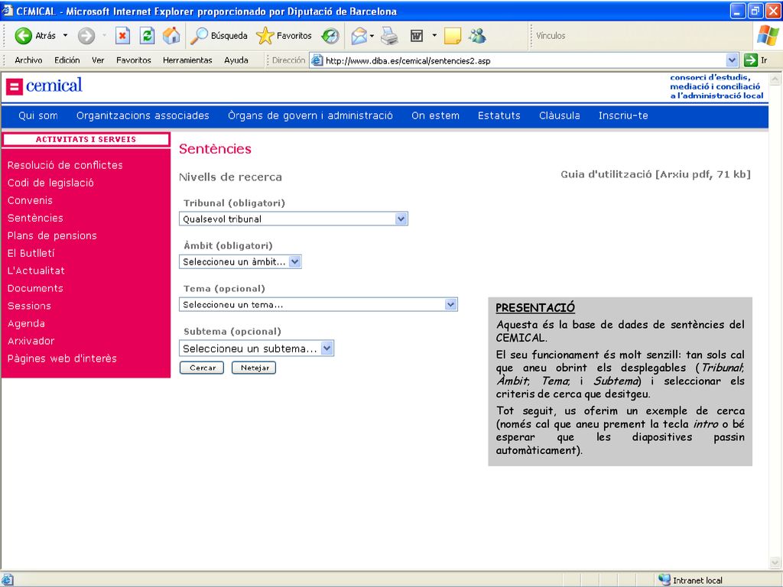The height and width of the screenshot is (587, 783).
Task: Click the Intranet local status zone
Action: pyautogui.click(x=691, y=580)
